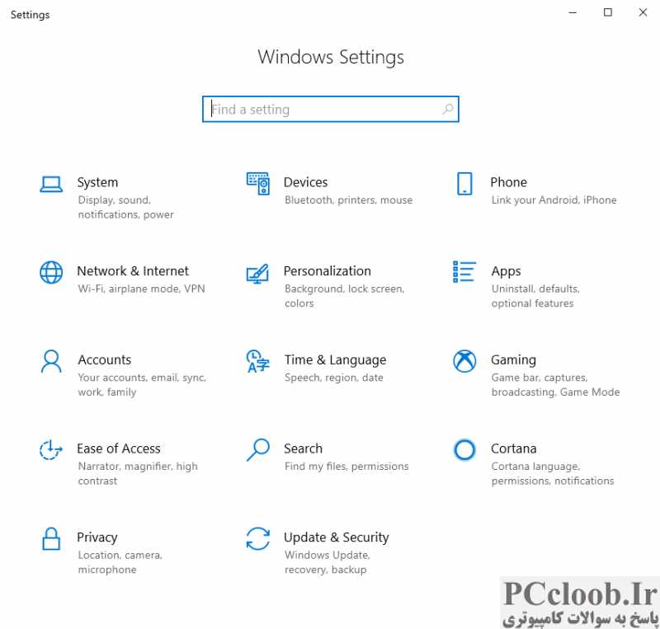
Task: Select the Phone icon
Action: point(464,184)
